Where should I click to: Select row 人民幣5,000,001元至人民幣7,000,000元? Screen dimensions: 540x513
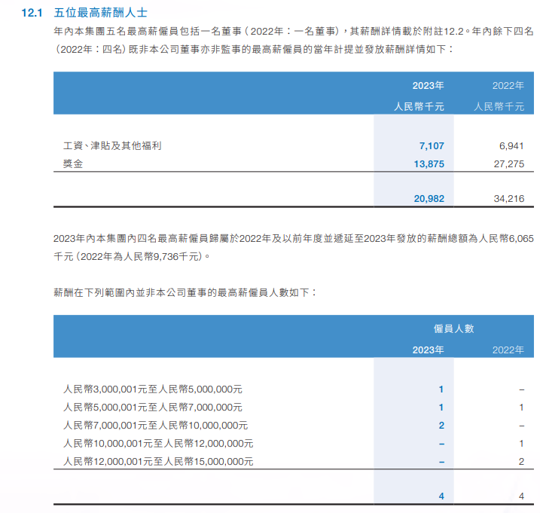[294, 408]
